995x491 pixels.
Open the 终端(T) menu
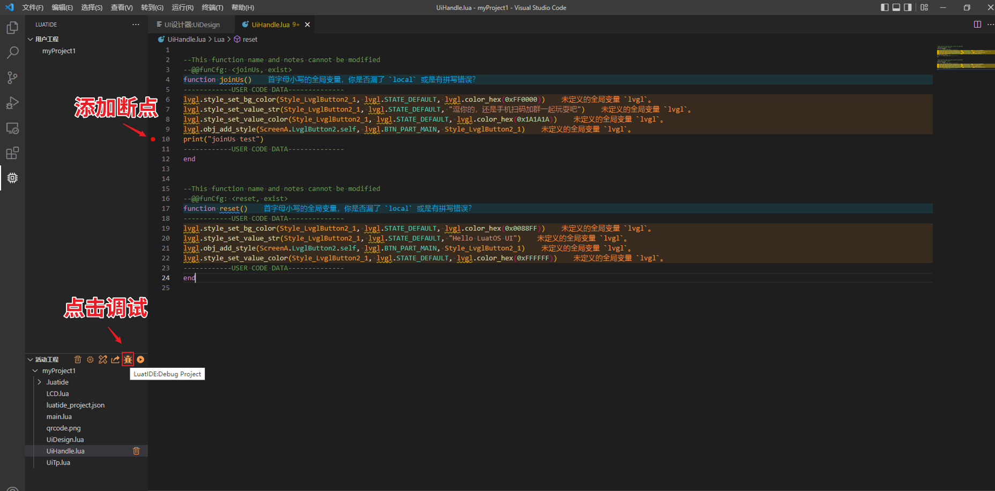click(x=212, y=7)
